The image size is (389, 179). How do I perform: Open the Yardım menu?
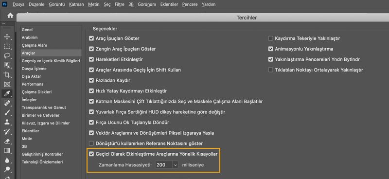209,4
